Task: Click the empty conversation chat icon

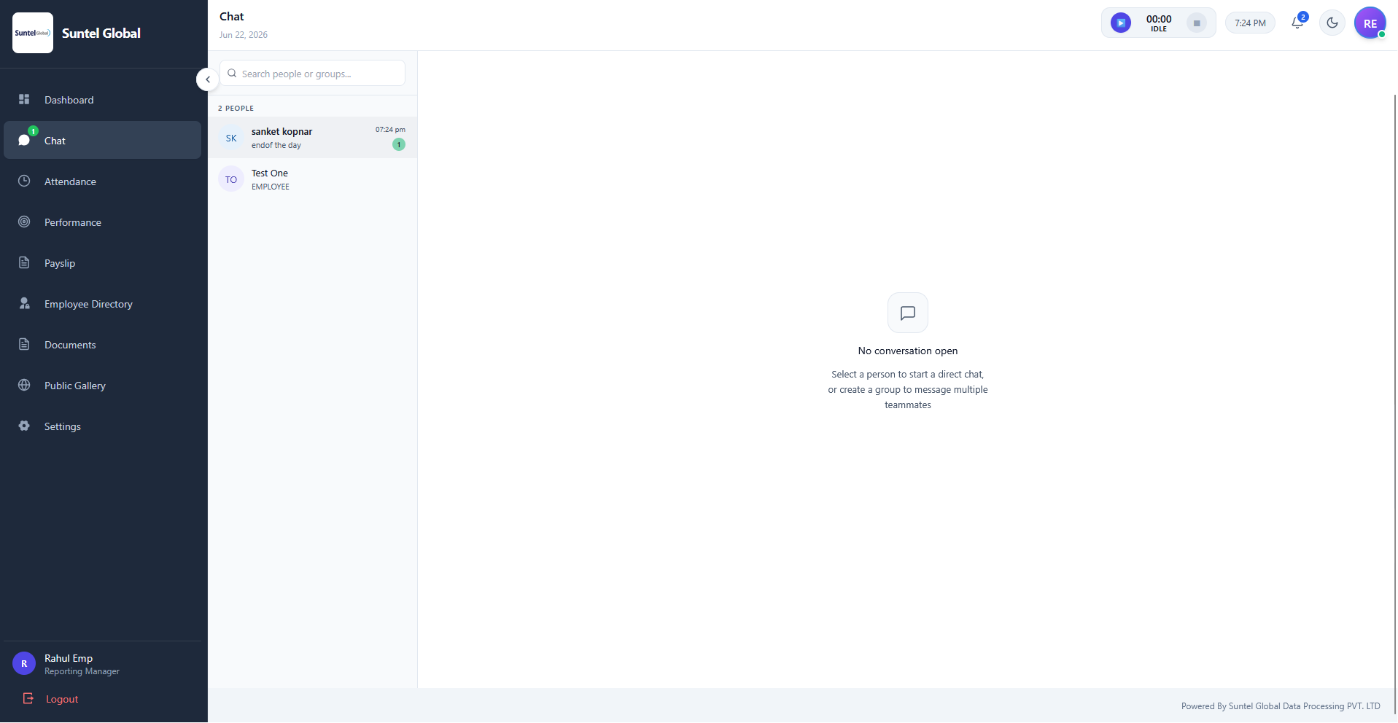Action: point(908,313)
